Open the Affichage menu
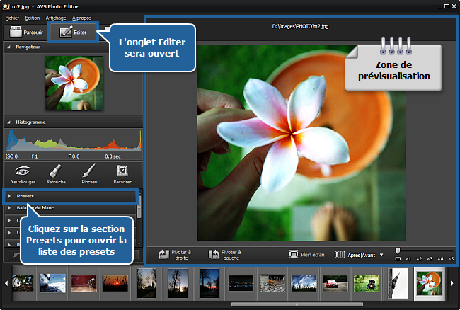The image size is (460, 310). [55, 17]
